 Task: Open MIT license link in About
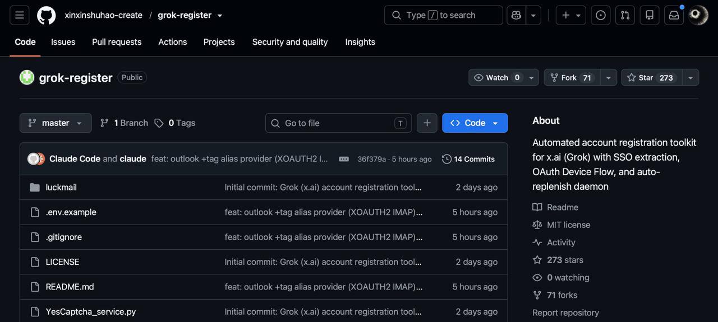pyautogui.click(x=561, y=225)
